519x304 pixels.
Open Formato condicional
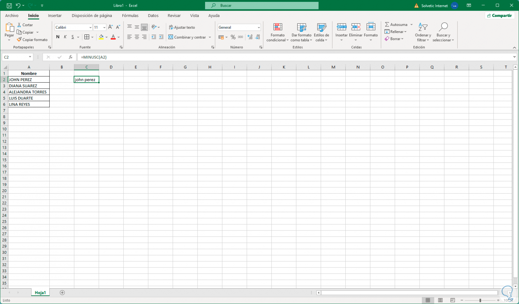(277, 32)
